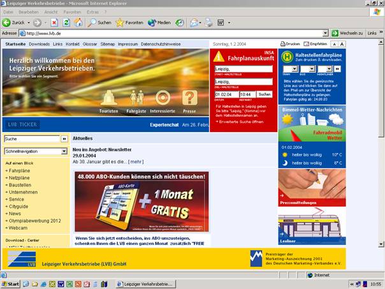Refresh the page with green arrows icon

click(66, 23)
